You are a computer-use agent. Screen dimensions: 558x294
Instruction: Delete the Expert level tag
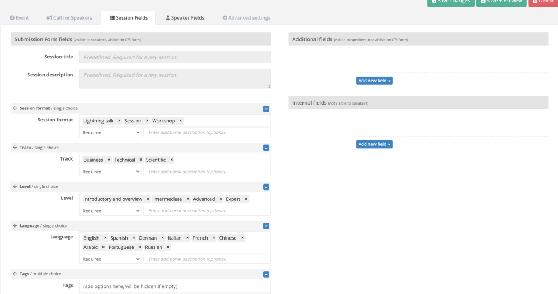coord(246,199)
